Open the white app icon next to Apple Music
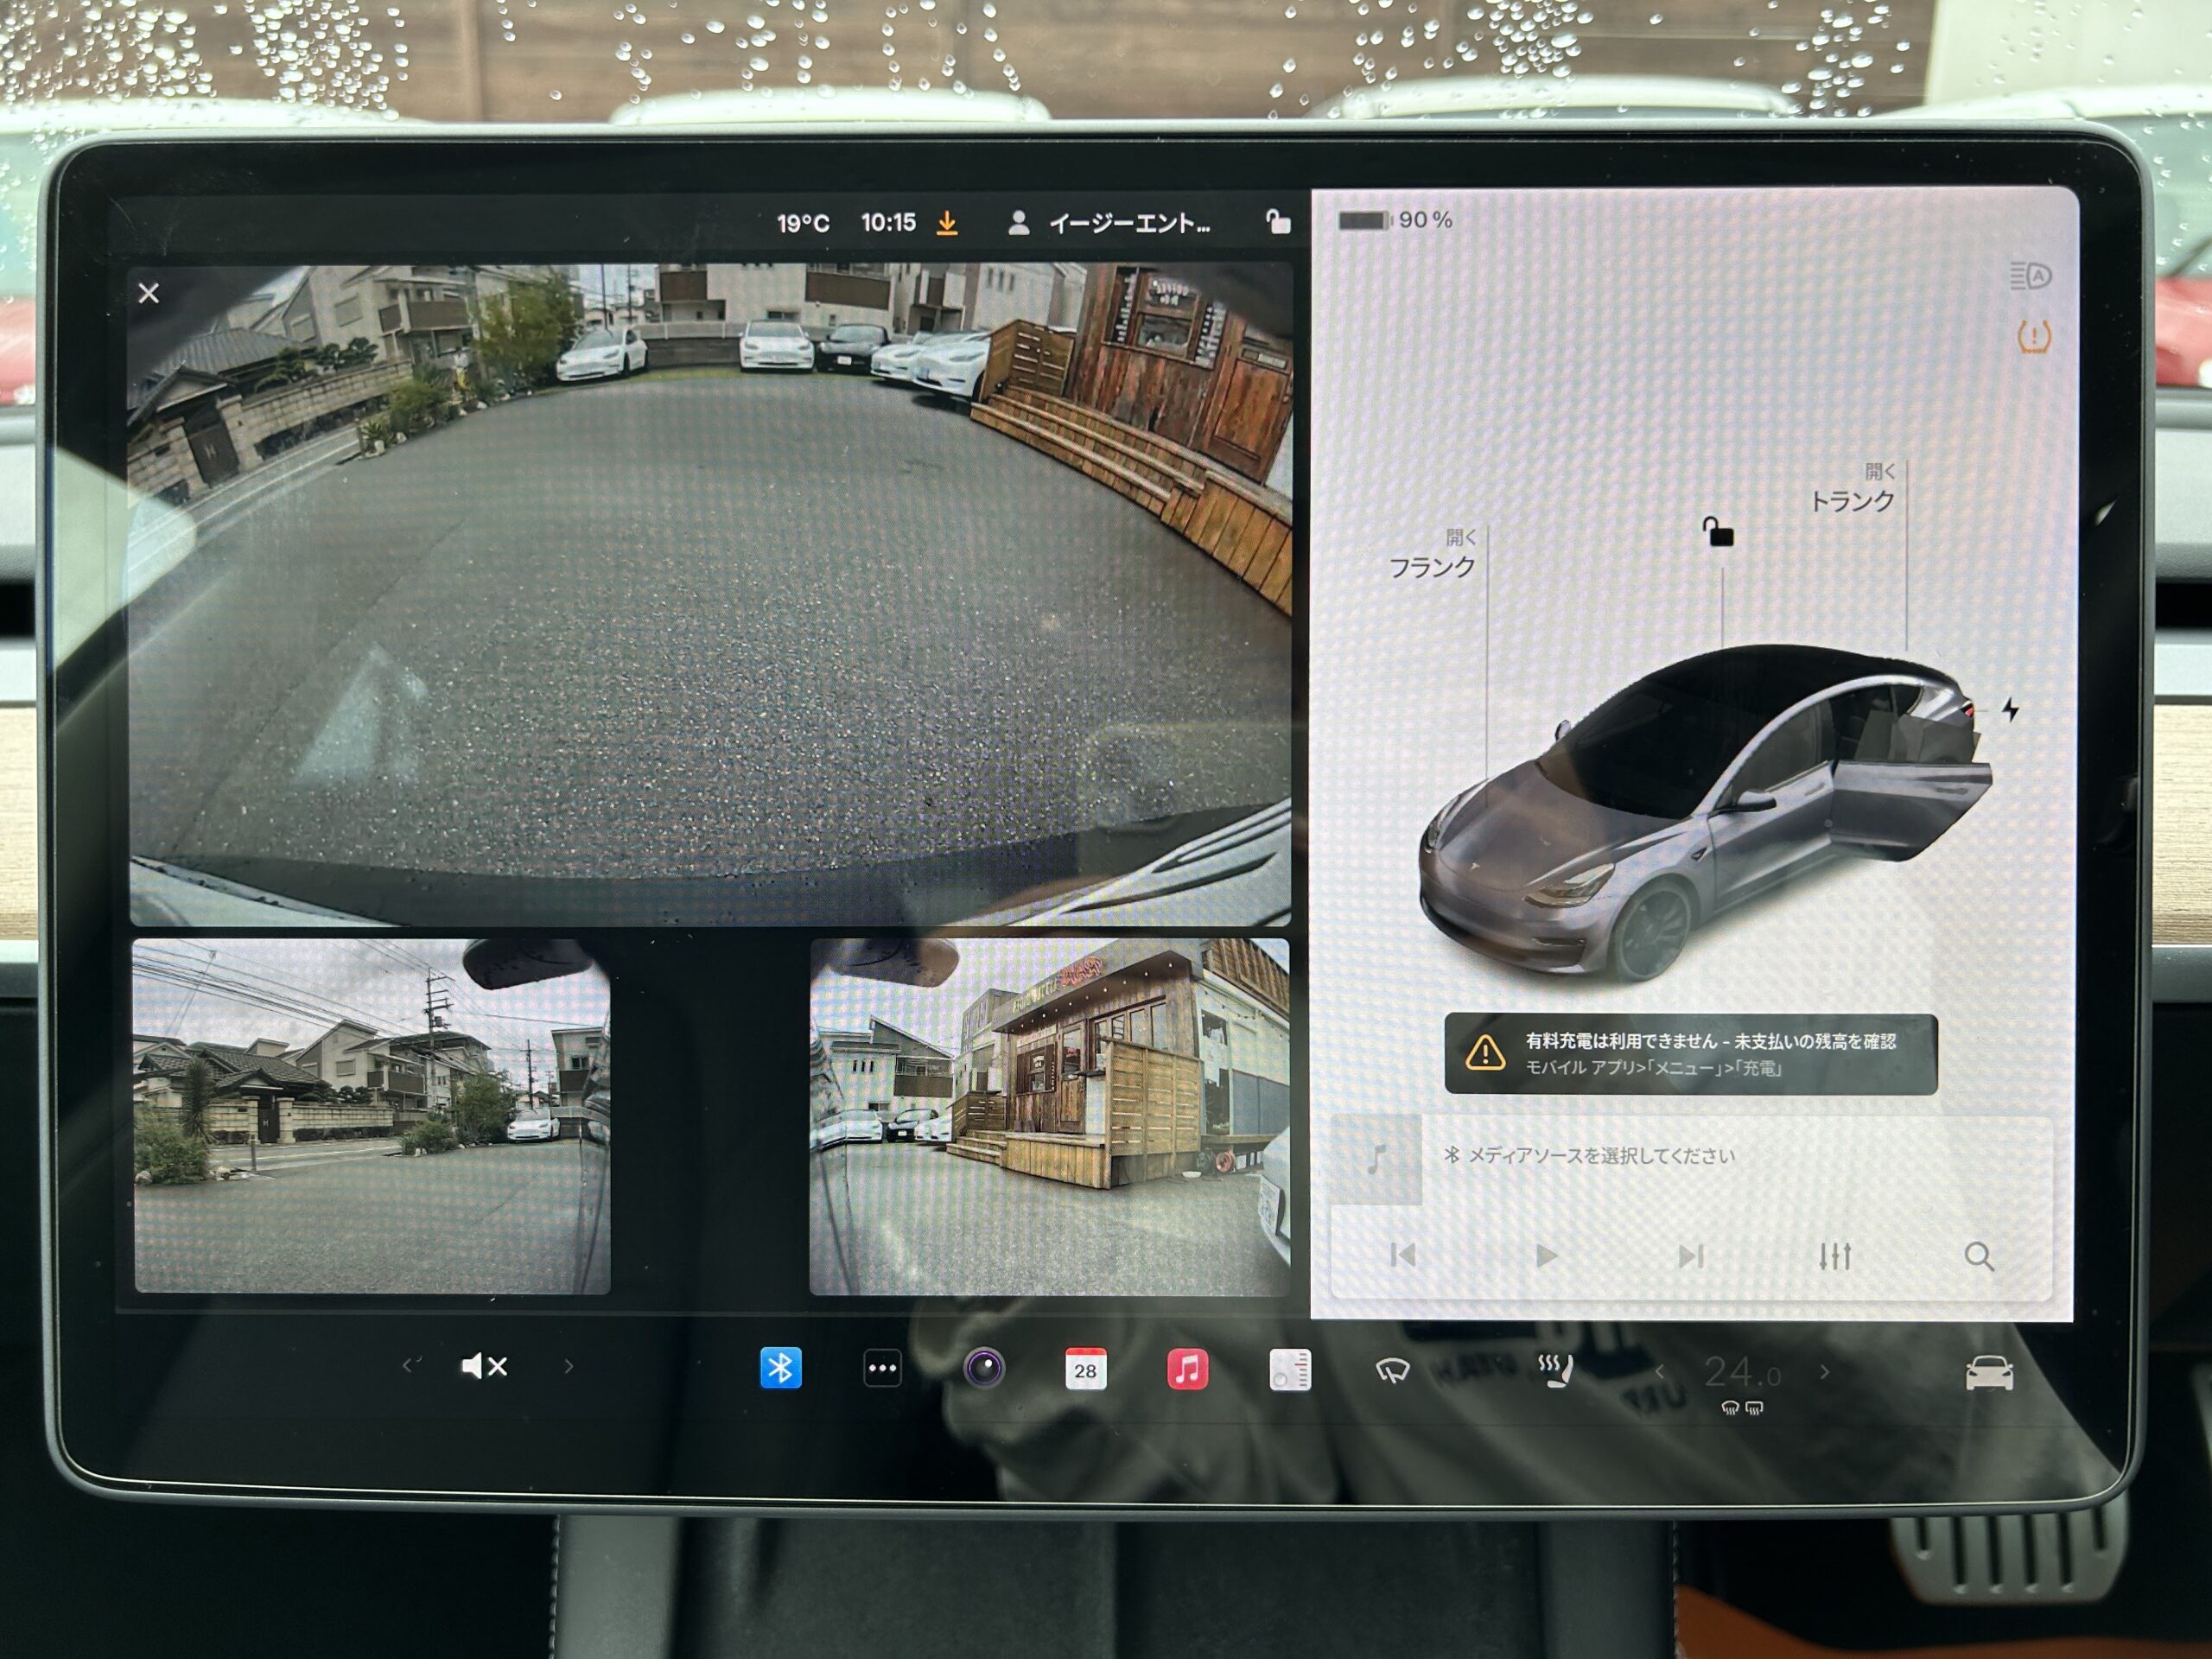Screen dimensions: 2212x1659 pos(1290,1370)
